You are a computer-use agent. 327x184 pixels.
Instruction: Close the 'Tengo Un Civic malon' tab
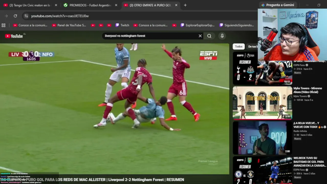pyautogui.click(x=56, y=5)
